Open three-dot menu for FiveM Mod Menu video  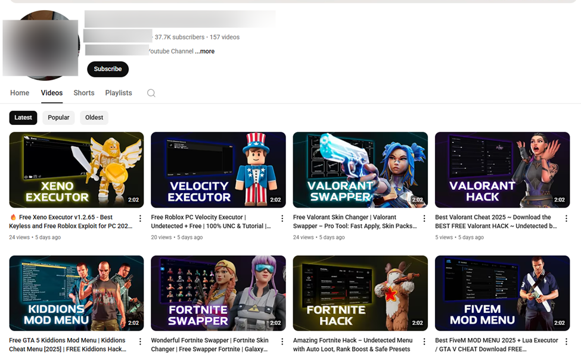coord(566,342)
